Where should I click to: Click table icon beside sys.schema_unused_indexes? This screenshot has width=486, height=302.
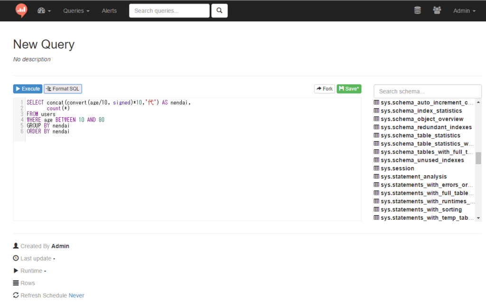[x=376, y=160]
